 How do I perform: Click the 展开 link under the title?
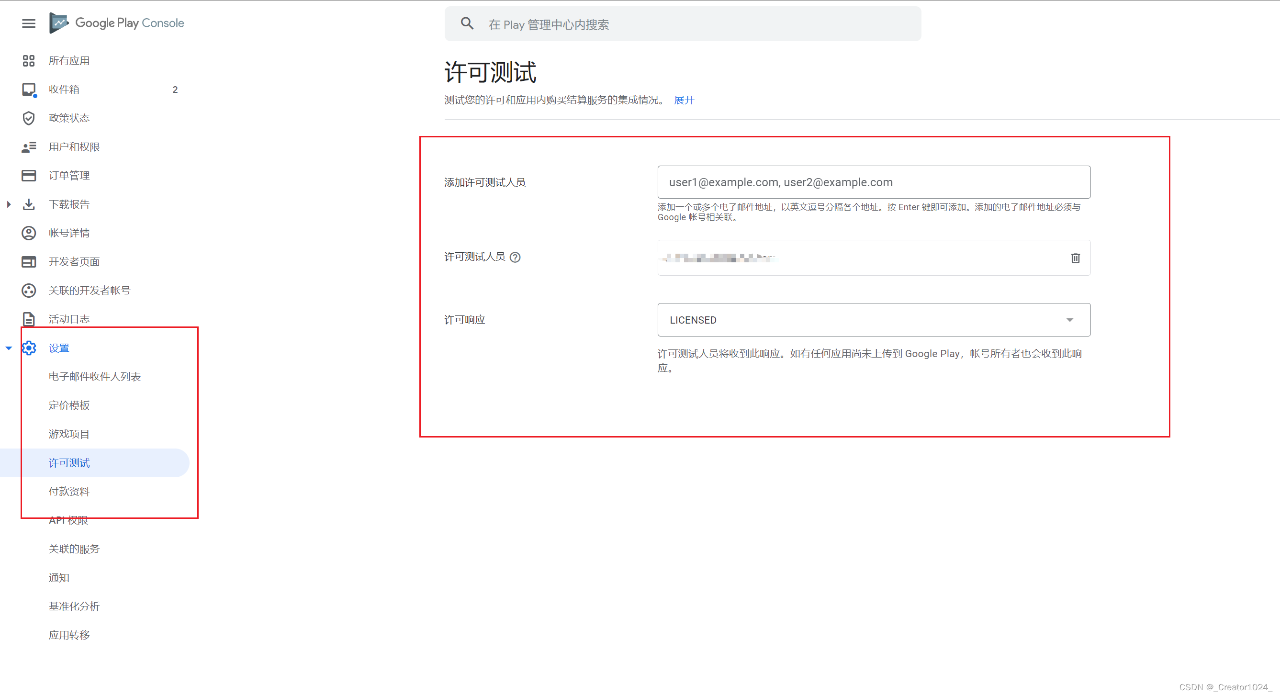click(x=684, y=100)
